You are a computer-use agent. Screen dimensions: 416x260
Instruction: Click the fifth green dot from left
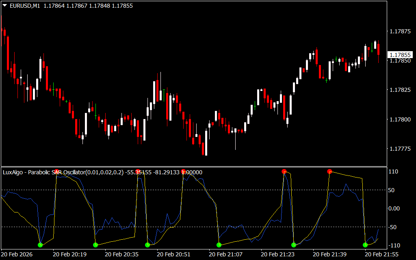point(294,245)
